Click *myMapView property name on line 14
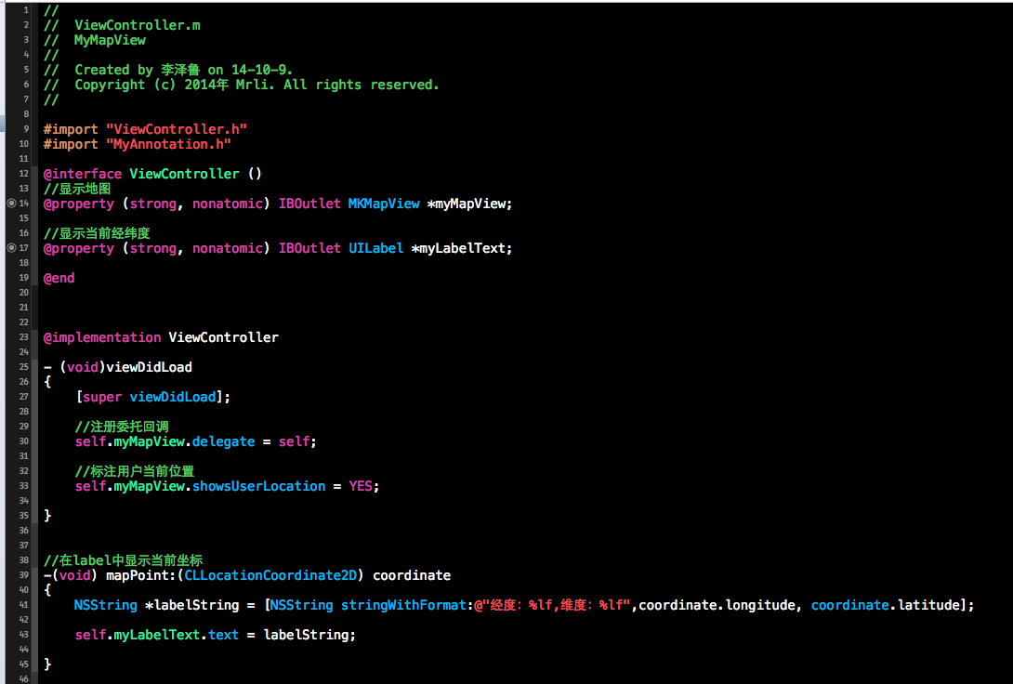The width and height of the screenshot is (1013, 684). (x=469, y=204)
